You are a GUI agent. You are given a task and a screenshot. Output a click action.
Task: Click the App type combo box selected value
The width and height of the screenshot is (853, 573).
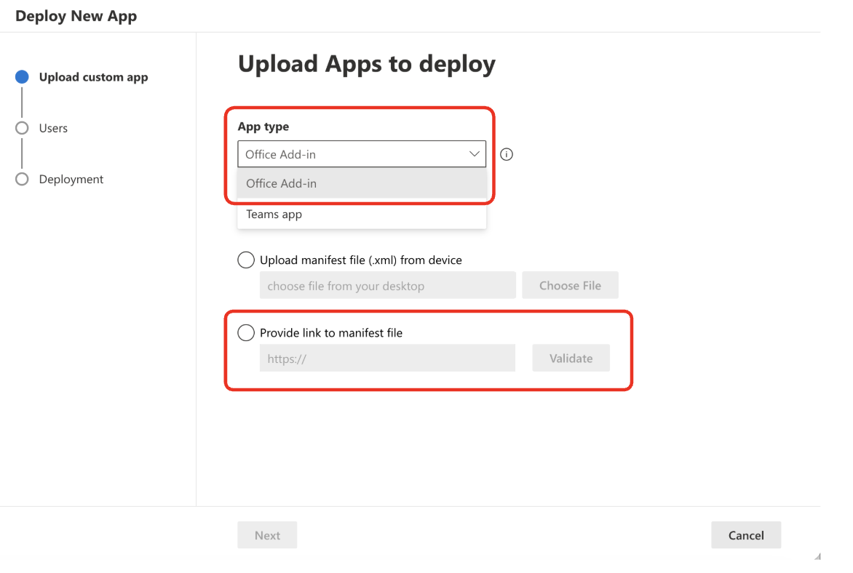(x=349, y=154)
